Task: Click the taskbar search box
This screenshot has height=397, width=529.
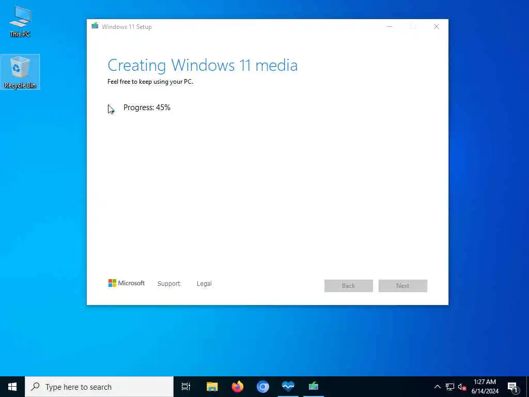Action: point(99,387)
